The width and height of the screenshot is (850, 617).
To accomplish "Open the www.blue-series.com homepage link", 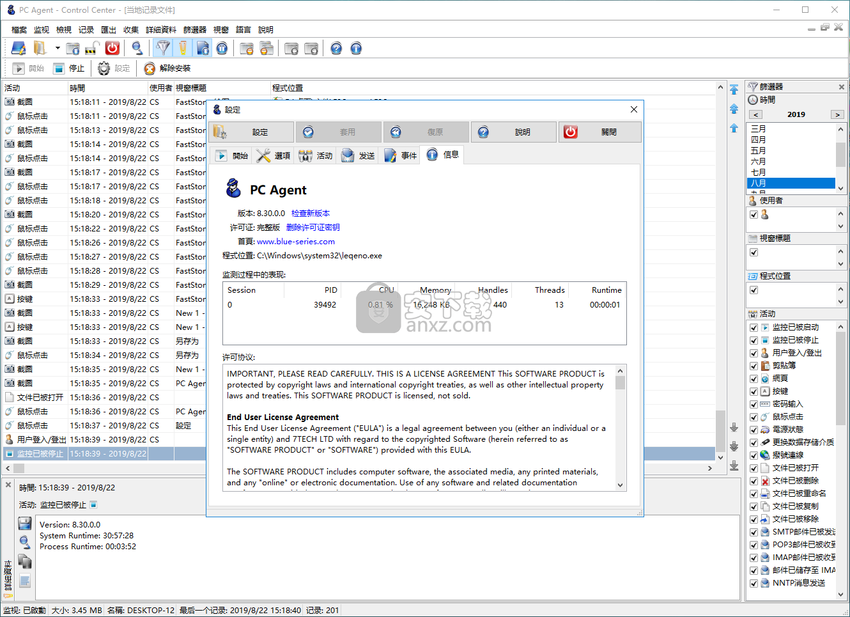I will coord(296,242).
